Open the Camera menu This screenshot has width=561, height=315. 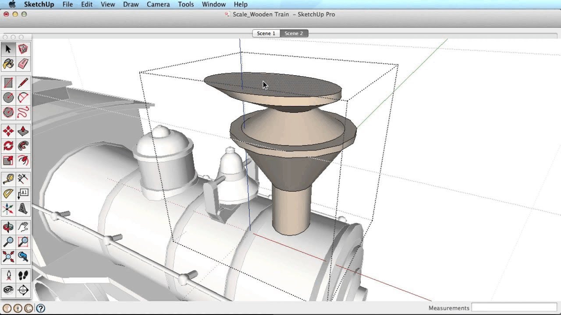pos(158,4)
